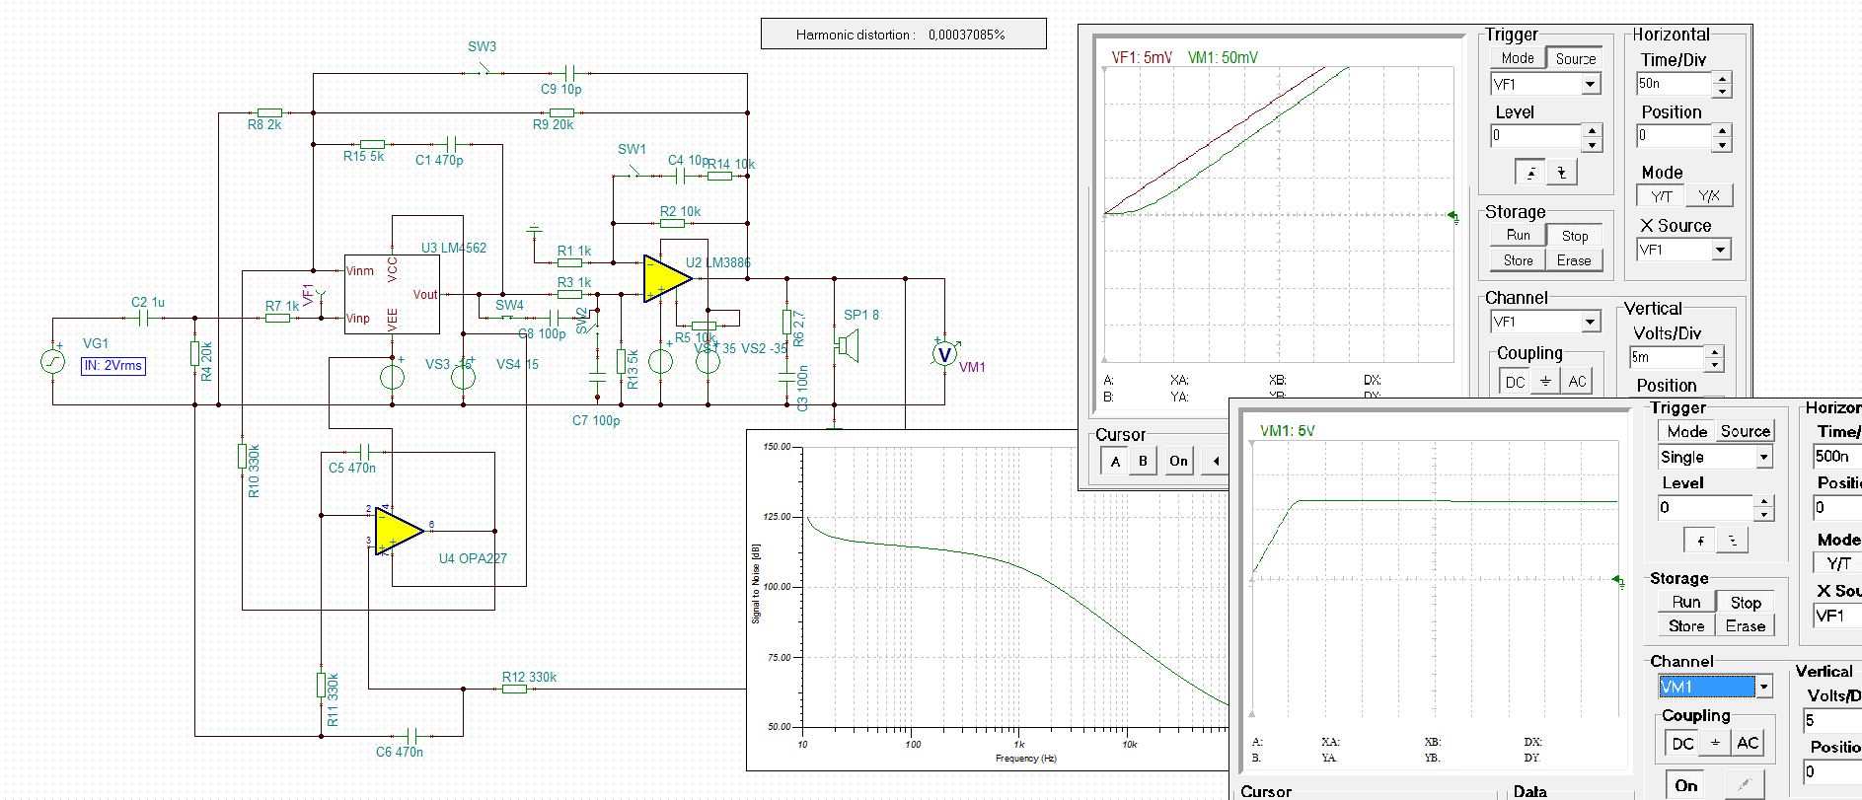Click the SP1 speaker symbol
The width and height of the screenshot is (1862, 800).
[848, 346]
